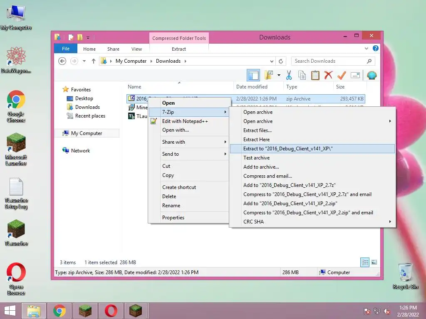This screenshot has width=426, height=319.
Task: Select Extract to "2016_Debug_Client_v141_XP\"
Action: tap(312, 148)
